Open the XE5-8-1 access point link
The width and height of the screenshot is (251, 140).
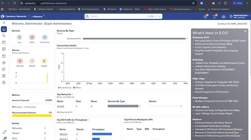point(63,134)
